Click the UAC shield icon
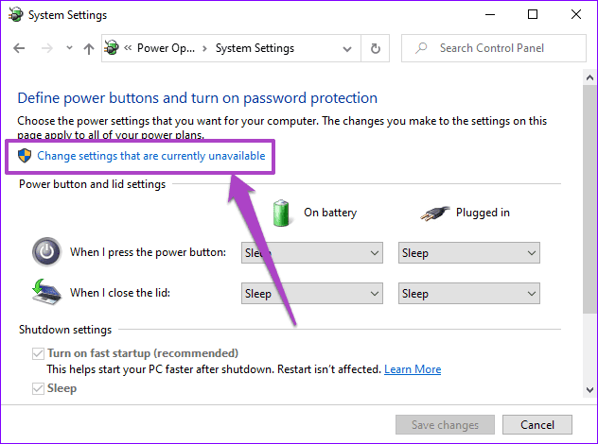This screenshot has width=598, height=444. (25, 155)
